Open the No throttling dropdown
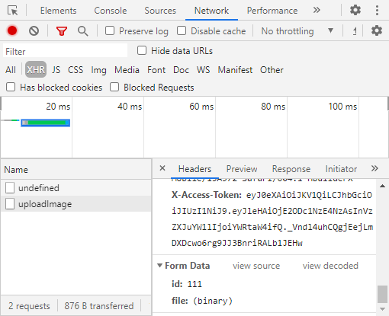Screen dimensions: 389x316 coord(297,31)
